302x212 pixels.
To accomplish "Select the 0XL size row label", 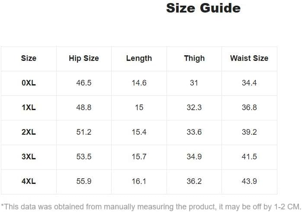I will (x=29, y=83).
